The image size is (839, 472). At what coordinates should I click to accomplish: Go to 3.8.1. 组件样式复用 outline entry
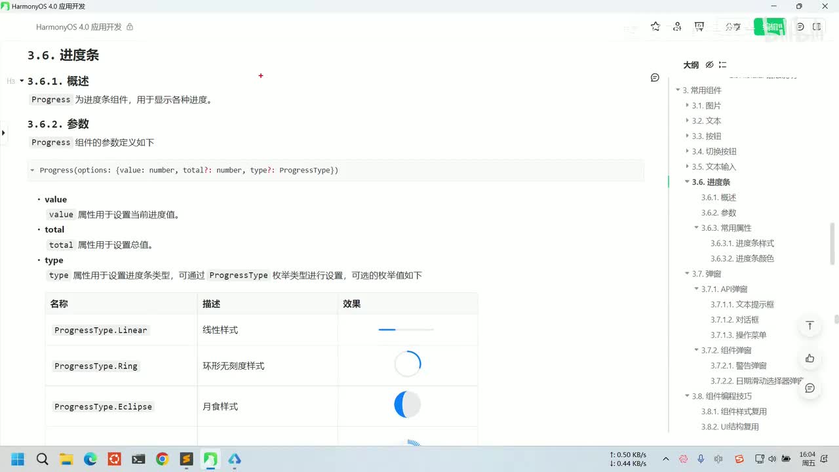coord(734,412)
